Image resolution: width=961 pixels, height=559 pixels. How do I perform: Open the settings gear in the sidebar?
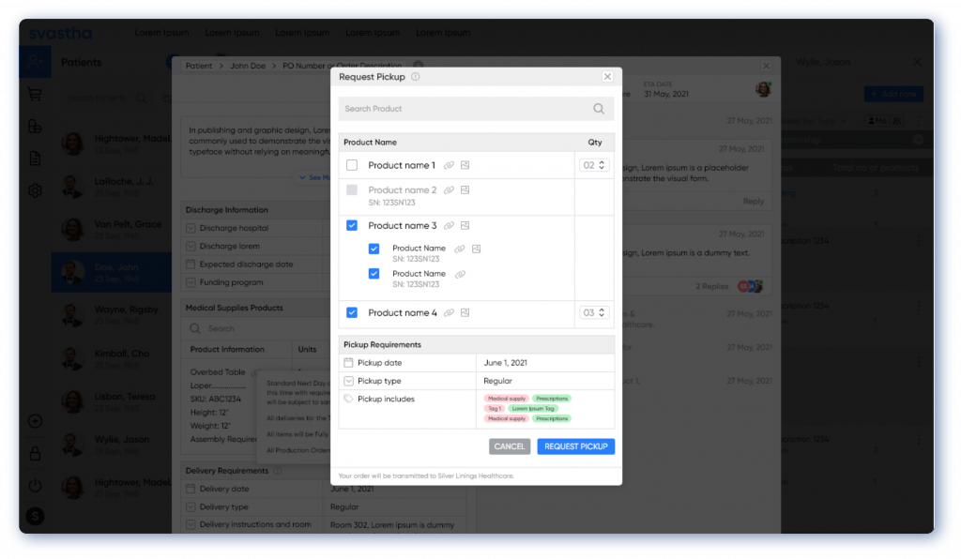tap(35, 190)
